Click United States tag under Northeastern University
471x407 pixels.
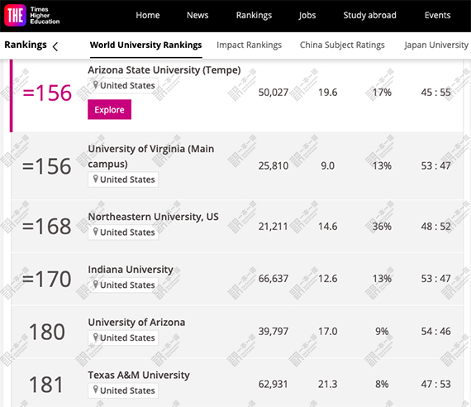[123, 232]
